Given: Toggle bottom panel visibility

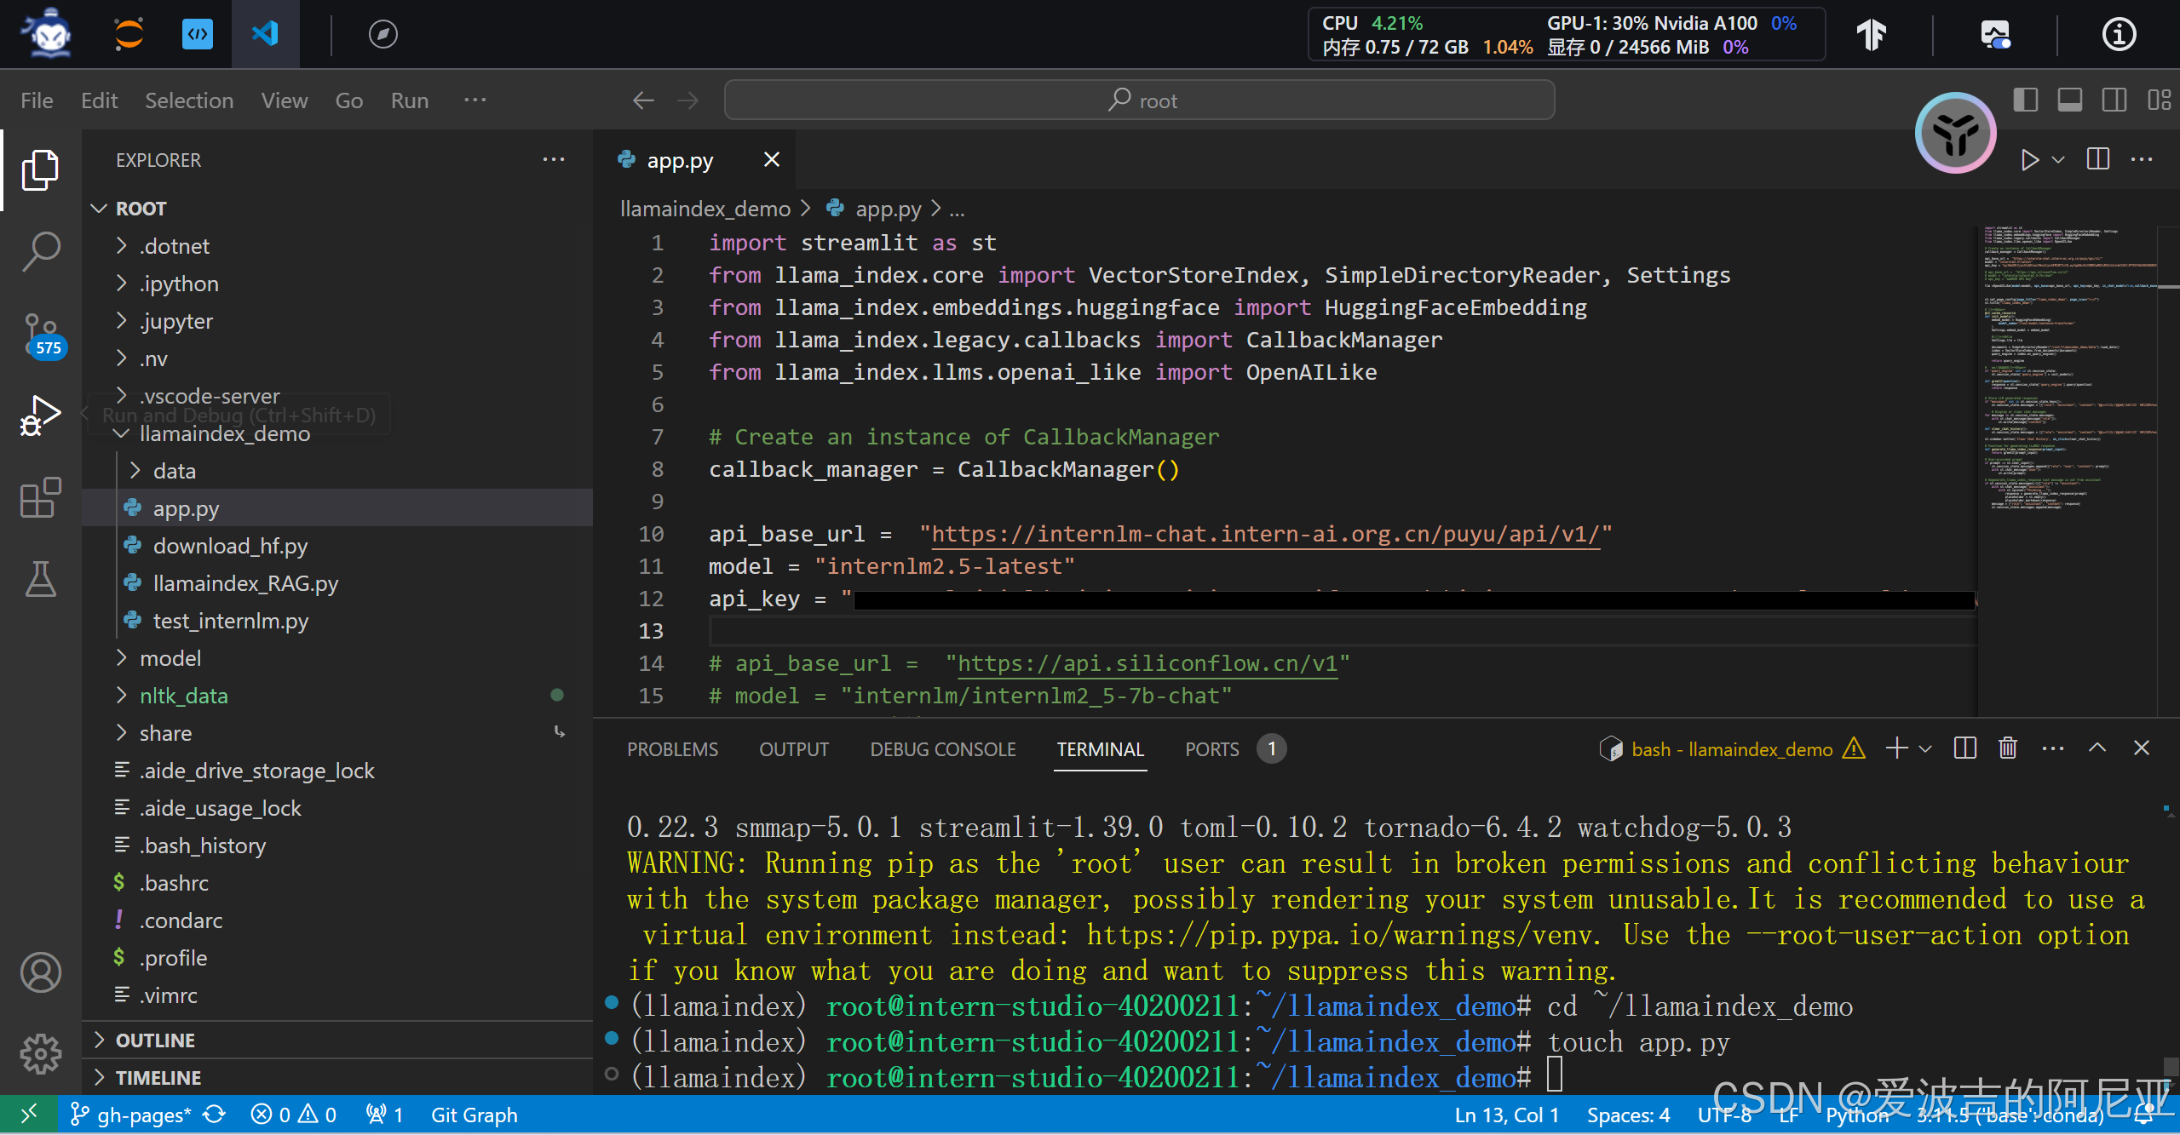Looking at the screenshot, I should click(2070, 100).
